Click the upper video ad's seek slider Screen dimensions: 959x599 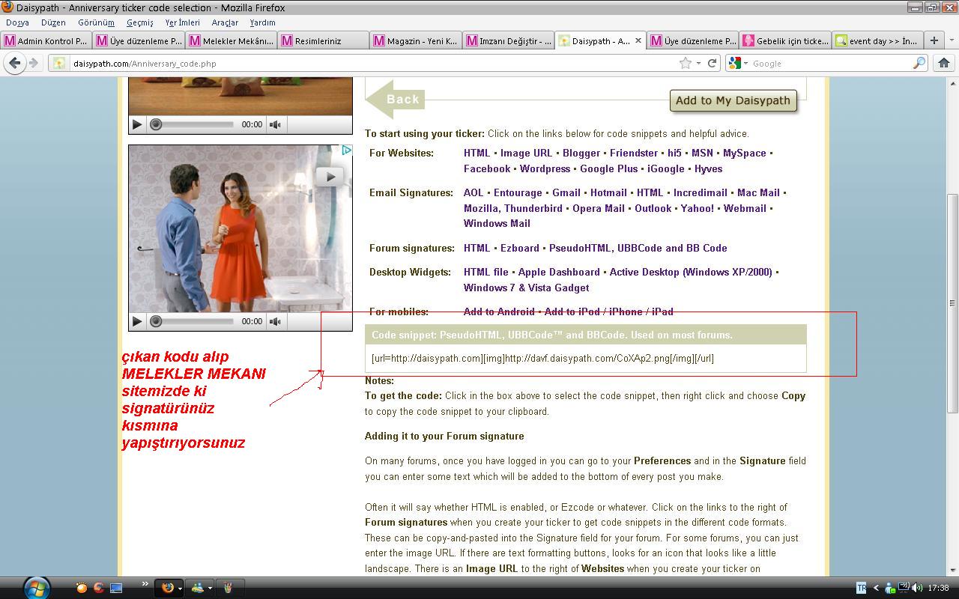(195, 124)
